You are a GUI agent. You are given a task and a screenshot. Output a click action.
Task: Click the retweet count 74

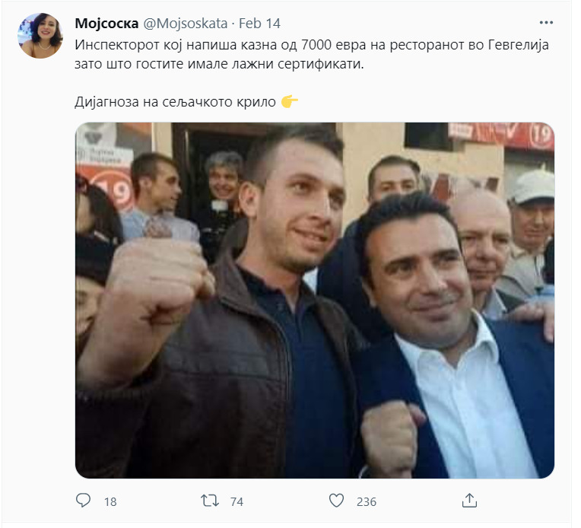point(237,501)
